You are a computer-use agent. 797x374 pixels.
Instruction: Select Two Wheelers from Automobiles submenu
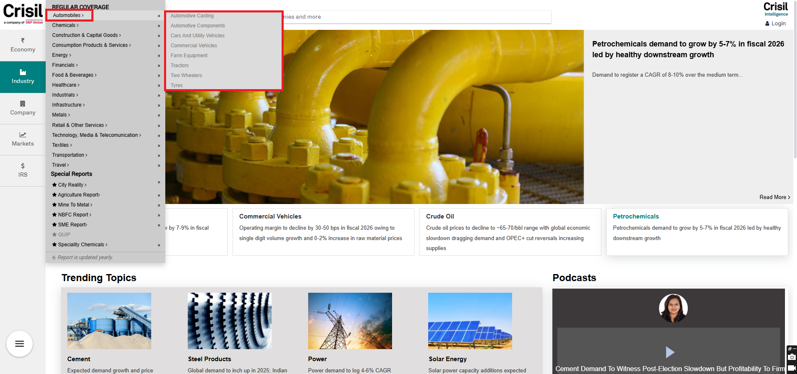(186, 75)
